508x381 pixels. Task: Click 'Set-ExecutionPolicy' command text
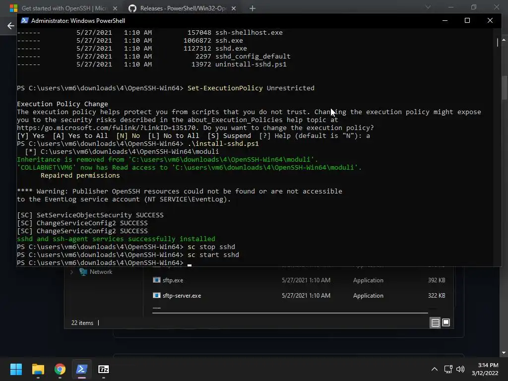tap(225, 88)
